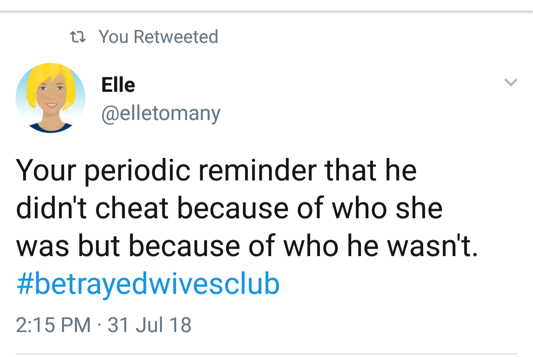Select the display name Elle
This screenshot has width=533, height=357.
118,85
